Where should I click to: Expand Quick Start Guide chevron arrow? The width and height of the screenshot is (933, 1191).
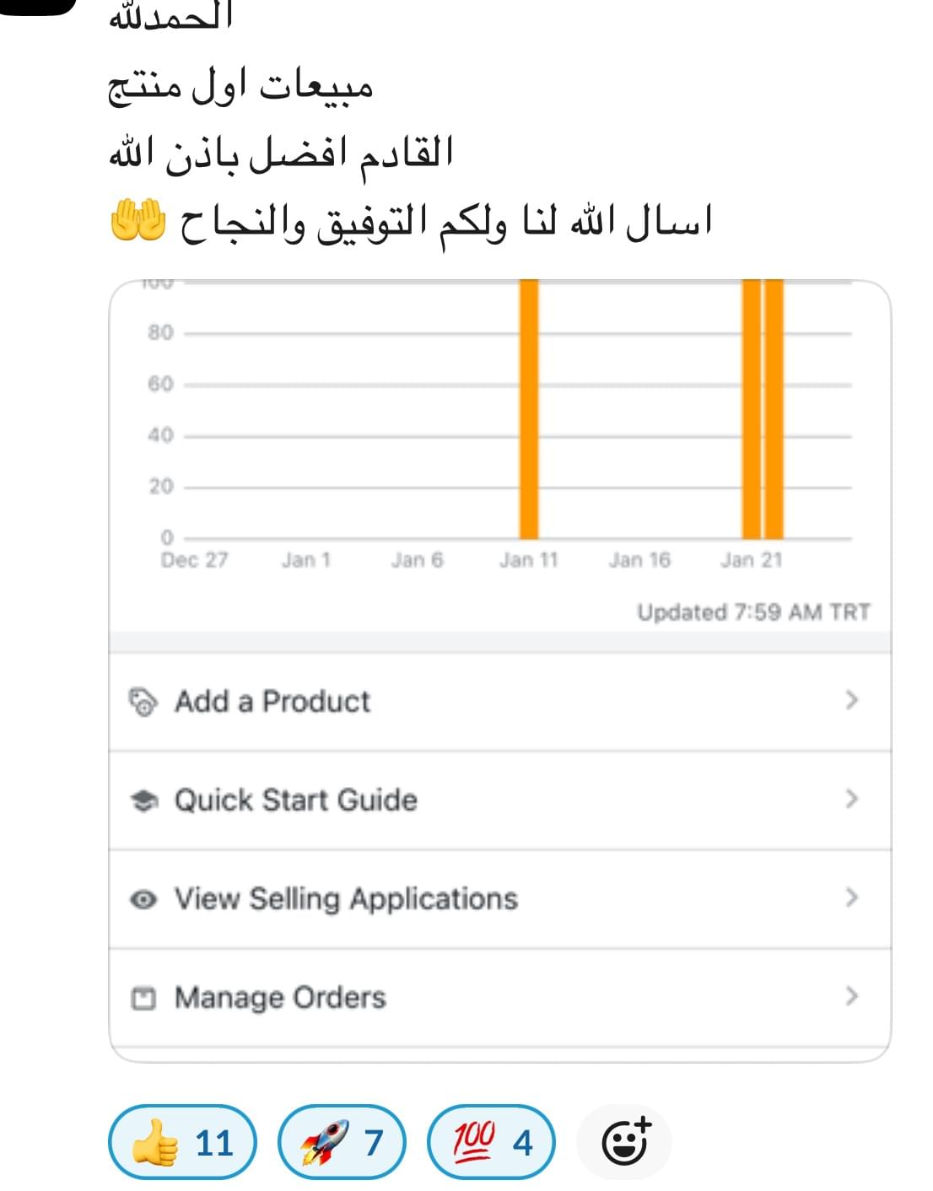[x=851, y=799]
